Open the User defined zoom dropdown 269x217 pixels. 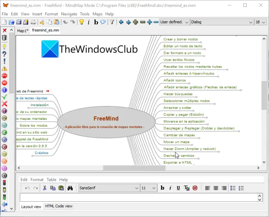174,22
